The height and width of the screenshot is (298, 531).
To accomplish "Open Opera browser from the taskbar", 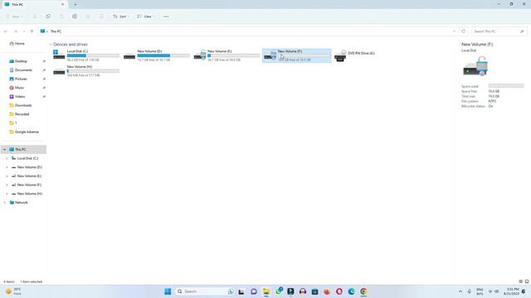I will 339,291.
